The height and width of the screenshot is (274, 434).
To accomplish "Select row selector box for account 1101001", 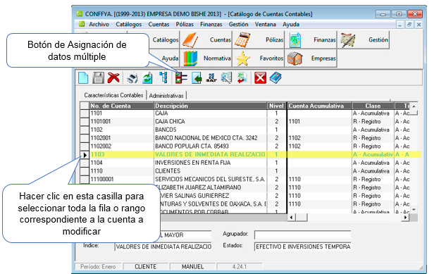I will click(x=85, y=121).
